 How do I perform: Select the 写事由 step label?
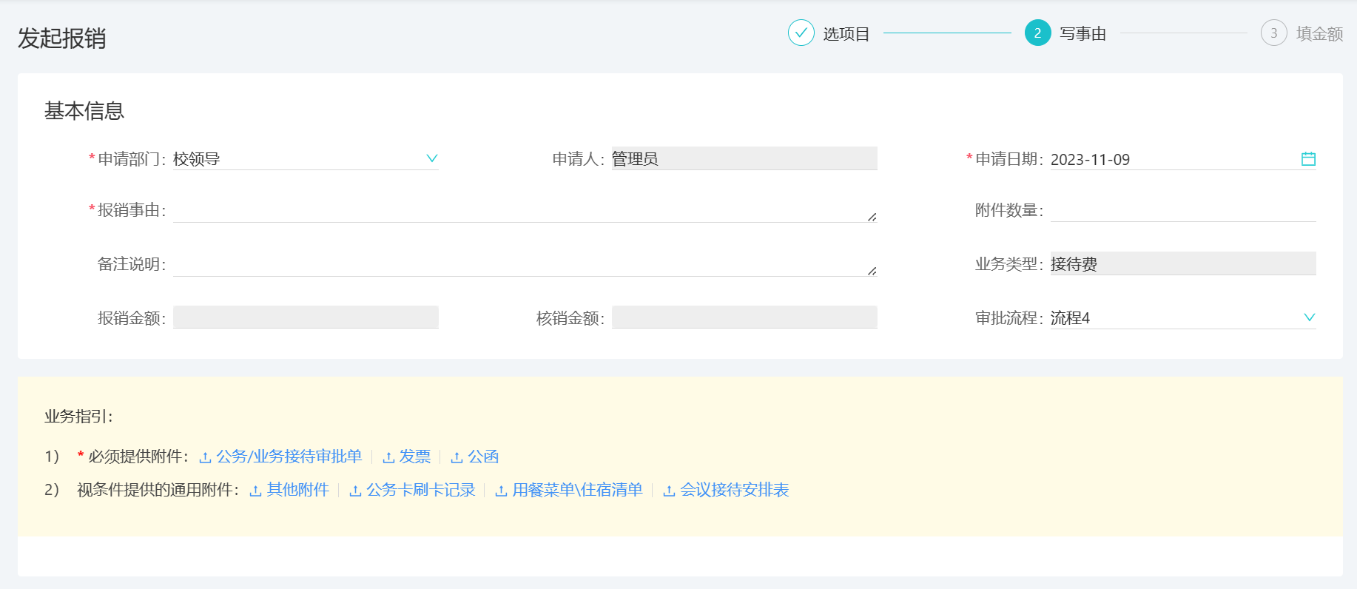1082,34
